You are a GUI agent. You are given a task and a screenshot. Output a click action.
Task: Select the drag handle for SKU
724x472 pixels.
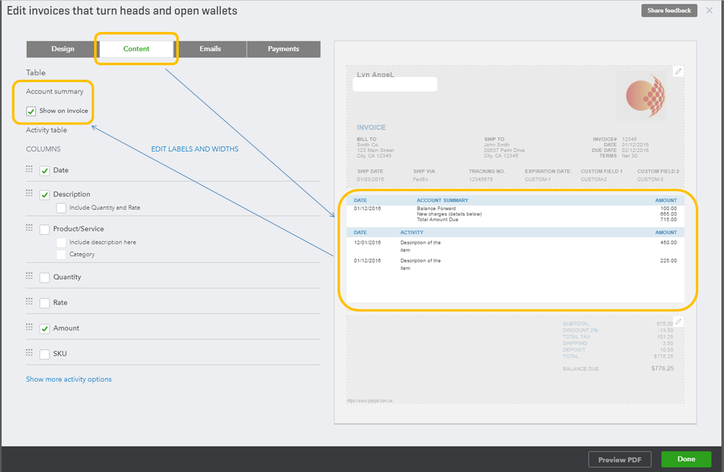(29, 352)
